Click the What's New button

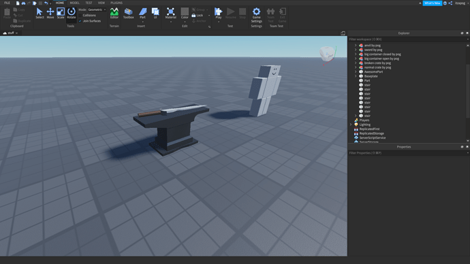coord(433,3)
